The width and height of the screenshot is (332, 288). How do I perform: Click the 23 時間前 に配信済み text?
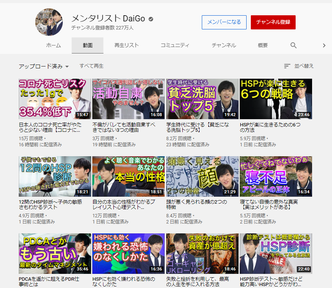pos(188,145)
